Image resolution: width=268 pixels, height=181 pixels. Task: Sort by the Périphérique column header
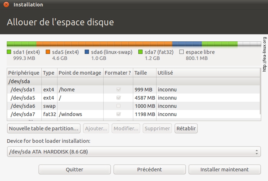24,73
